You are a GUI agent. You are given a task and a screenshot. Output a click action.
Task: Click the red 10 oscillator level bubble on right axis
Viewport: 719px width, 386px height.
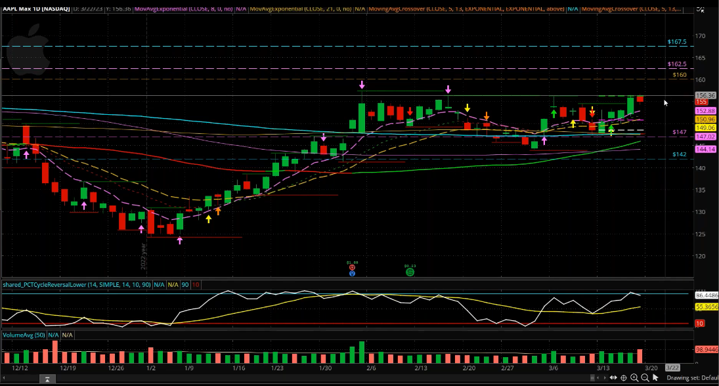pyautogui.click(x=699, y=324)
